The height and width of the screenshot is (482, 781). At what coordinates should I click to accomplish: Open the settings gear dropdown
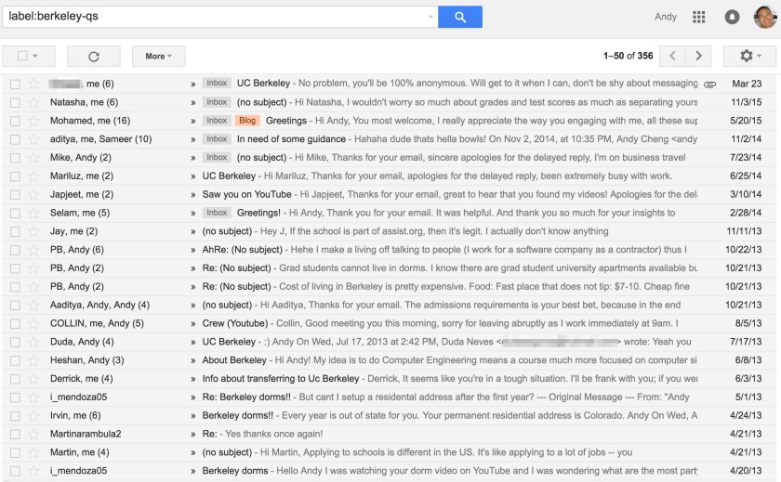(749, 56)
